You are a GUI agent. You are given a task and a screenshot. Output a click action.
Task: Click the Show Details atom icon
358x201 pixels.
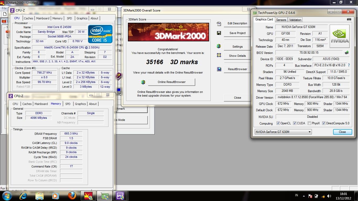[x=219, y=55]
